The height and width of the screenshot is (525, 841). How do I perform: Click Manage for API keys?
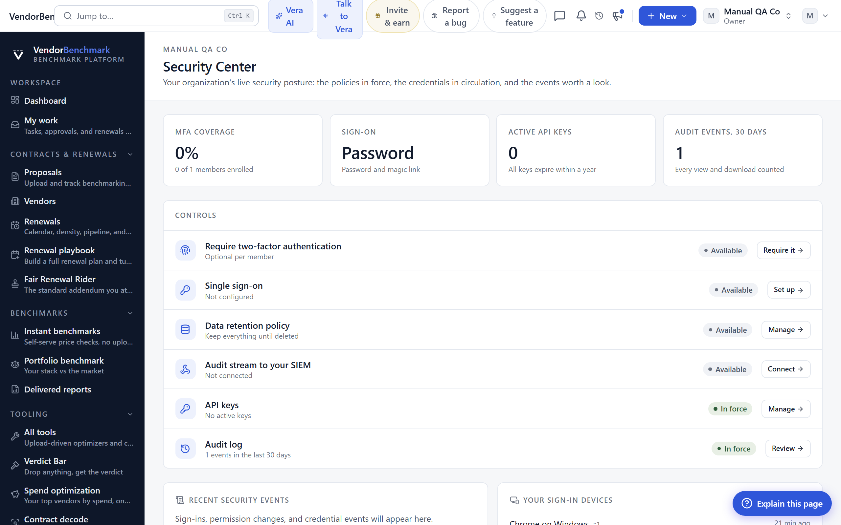(786, 409)
